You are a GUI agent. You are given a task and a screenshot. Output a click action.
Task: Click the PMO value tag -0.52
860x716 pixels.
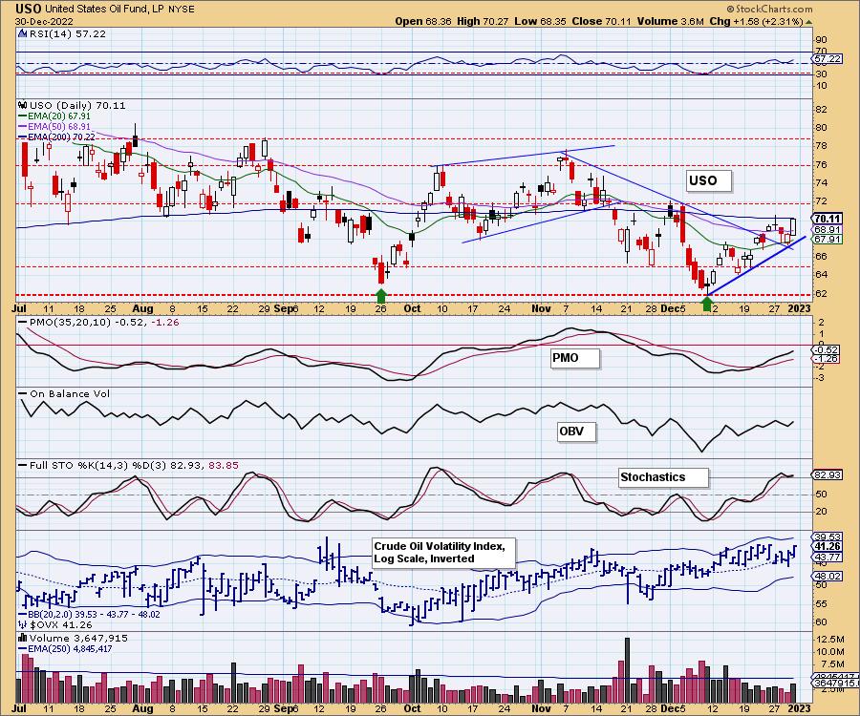(x=827, y=349)
